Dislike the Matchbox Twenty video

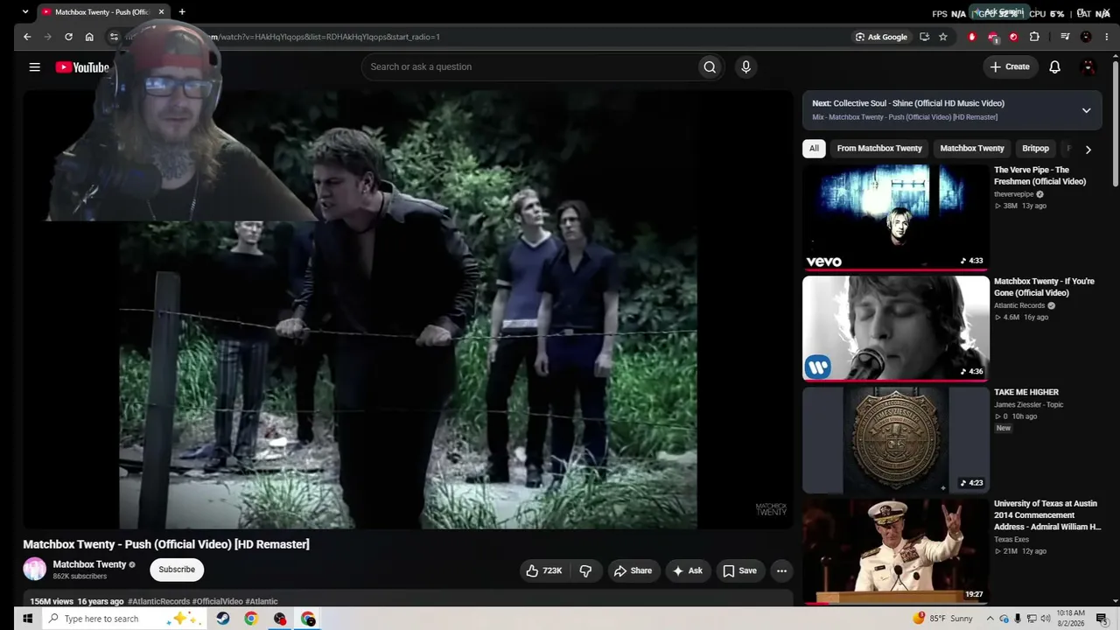pyautogui.click(x=585, y=570)
